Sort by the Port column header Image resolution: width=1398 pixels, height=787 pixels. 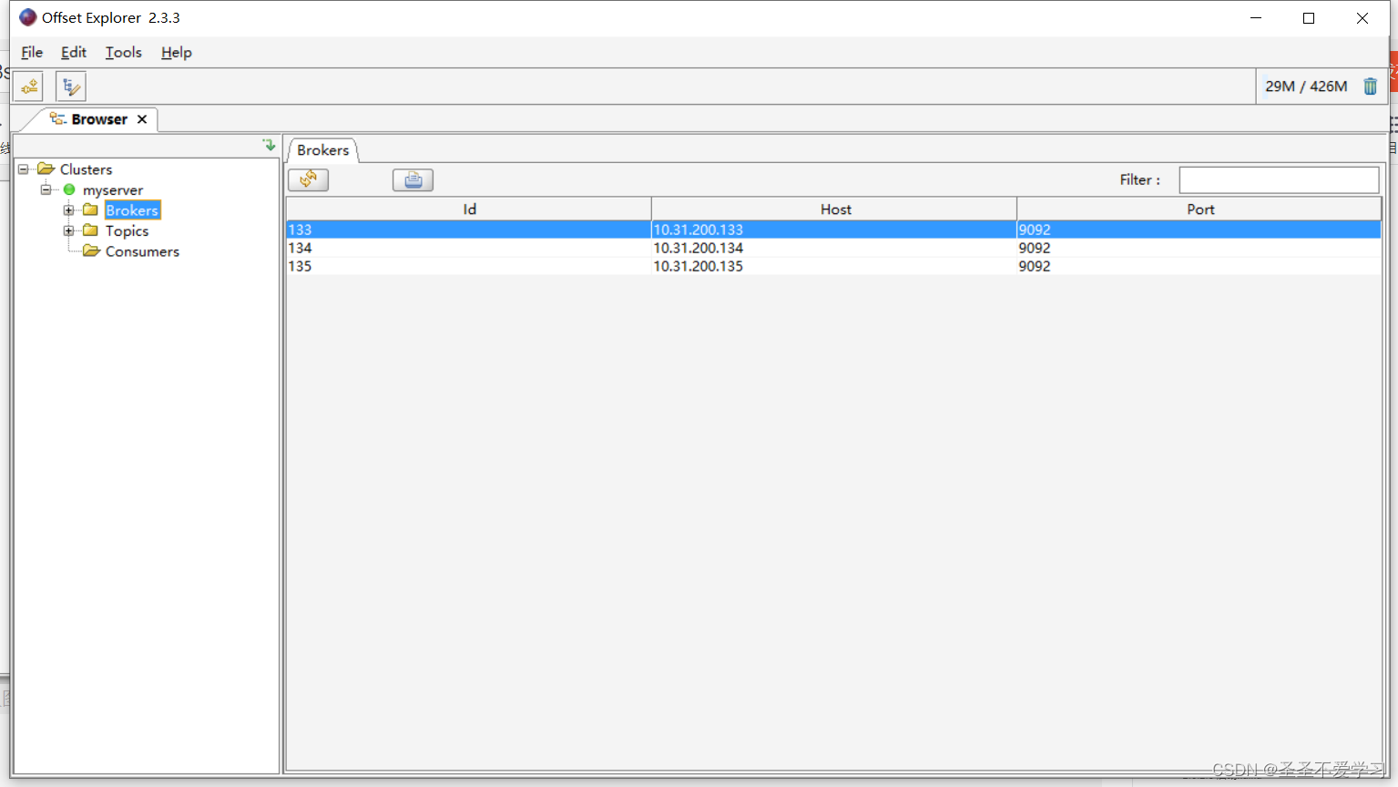click(1200, 210)
